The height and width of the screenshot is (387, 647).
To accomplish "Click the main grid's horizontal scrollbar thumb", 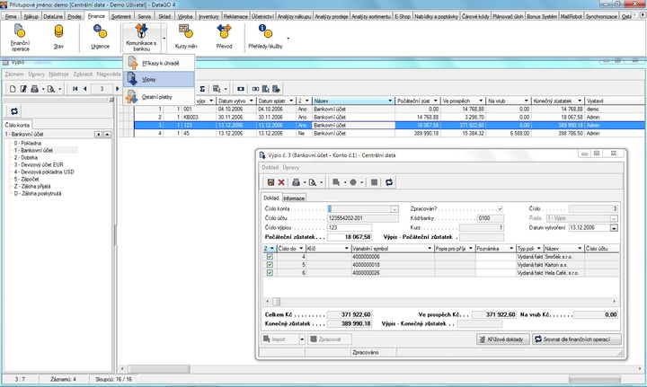I will [159, 369].
